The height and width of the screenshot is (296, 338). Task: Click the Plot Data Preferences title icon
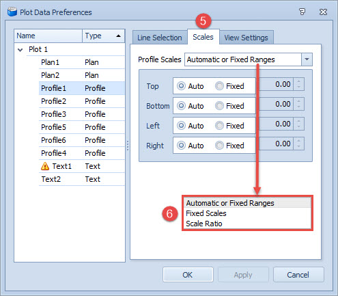(x=12, y=12)
